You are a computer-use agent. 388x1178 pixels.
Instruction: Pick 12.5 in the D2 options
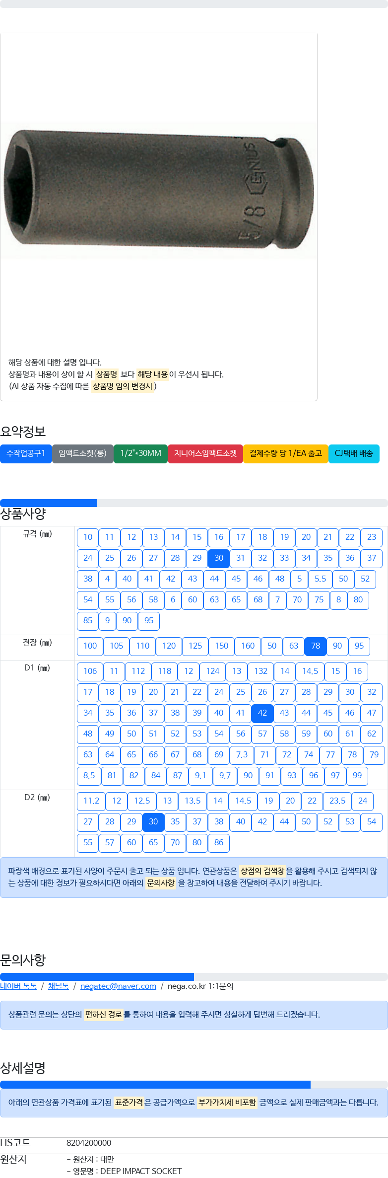coord(142,801)
